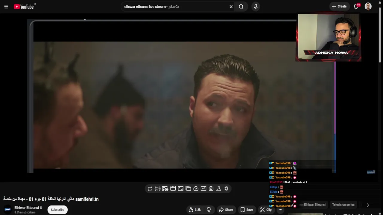Click the 8.51m subscribers text
The height and width of the screenshot is (215, 383).
[x=25, y=213]
